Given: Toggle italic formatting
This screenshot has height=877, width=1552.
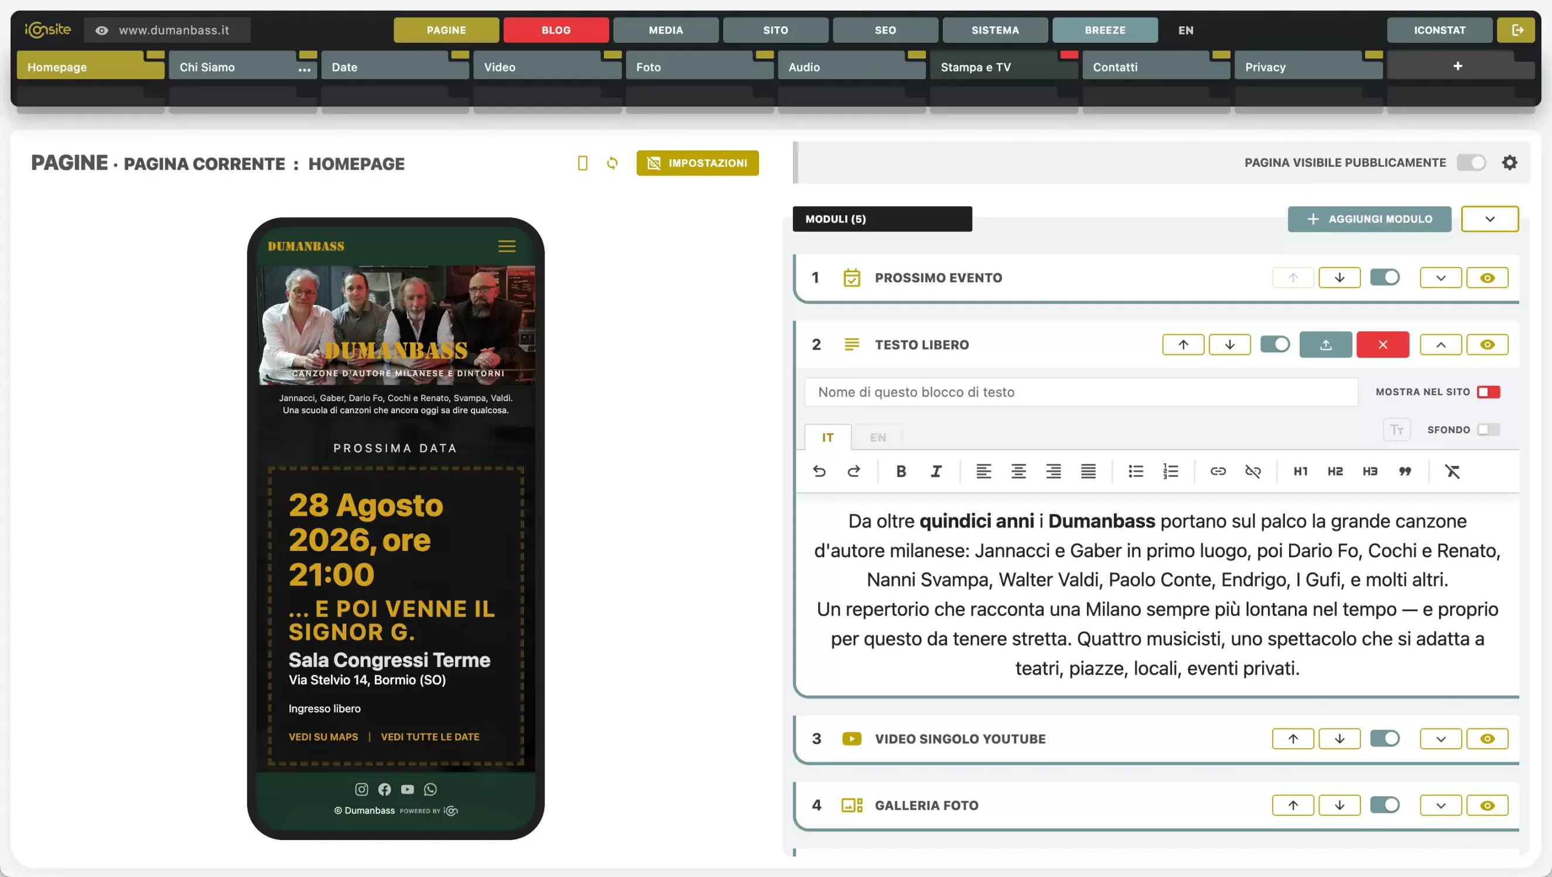Looking at the screenshot, I should (x=936, y=471).
